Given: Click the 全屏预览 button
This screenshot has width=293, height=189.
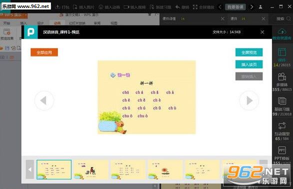Looking at the screenshot, I should tap(249, 52).
